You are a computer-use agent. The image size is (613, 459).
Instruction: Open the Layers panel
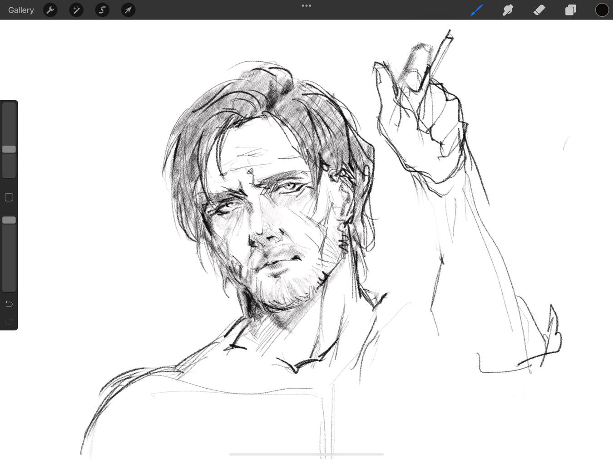pos(570,10)
